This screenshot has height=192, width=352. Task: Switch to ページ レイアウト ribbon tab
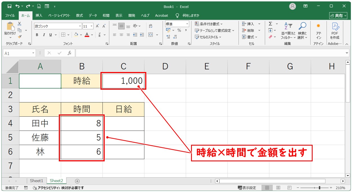(59, 15)
